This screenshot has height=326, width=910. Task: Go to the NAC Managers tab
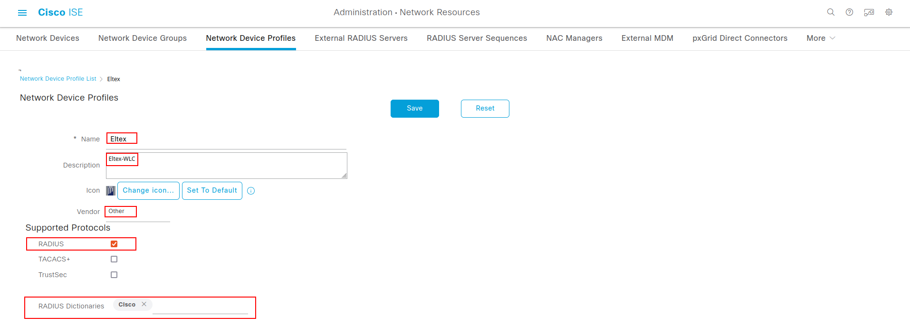tap(574, 38)
